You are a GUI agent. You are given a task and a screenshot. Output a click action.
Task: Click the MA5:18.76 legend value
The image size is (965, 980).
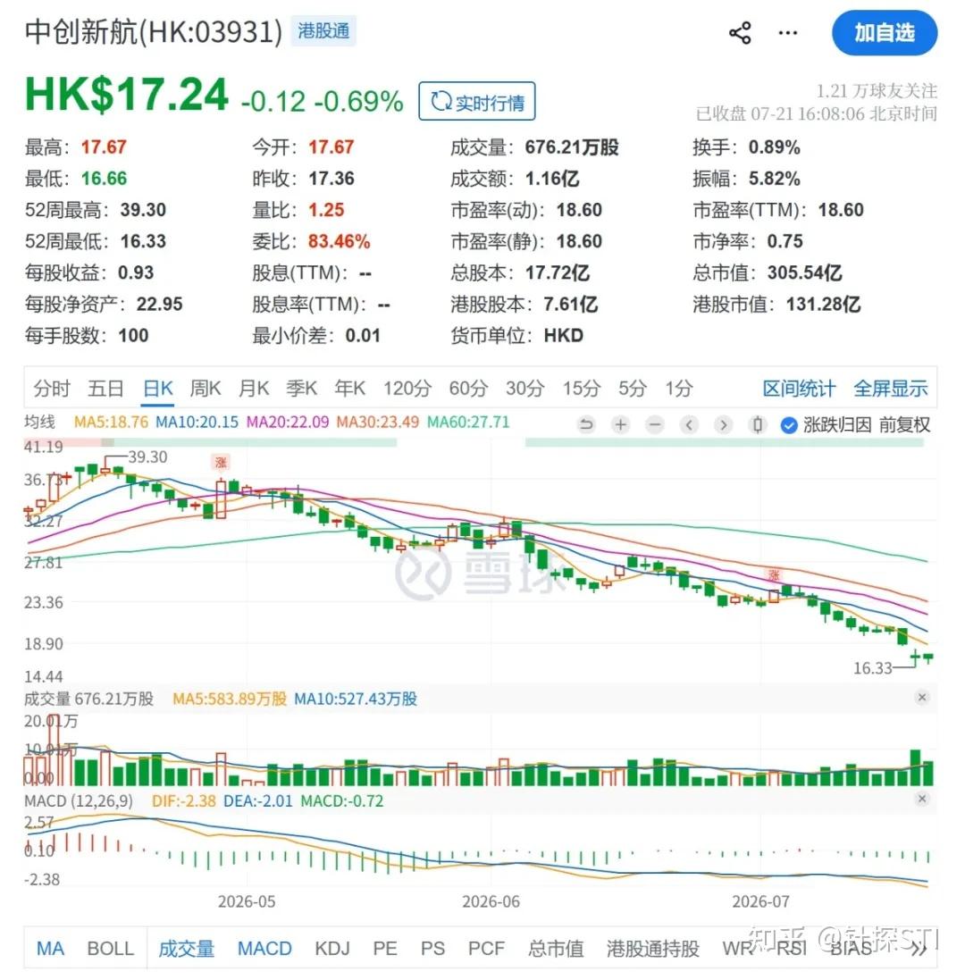pos(111,423)
